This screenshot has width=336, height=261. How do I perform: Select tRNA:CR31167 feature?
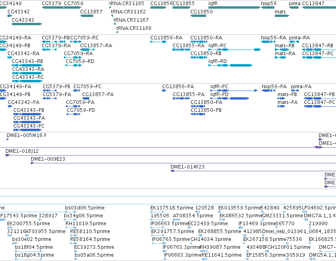(115, 24)
